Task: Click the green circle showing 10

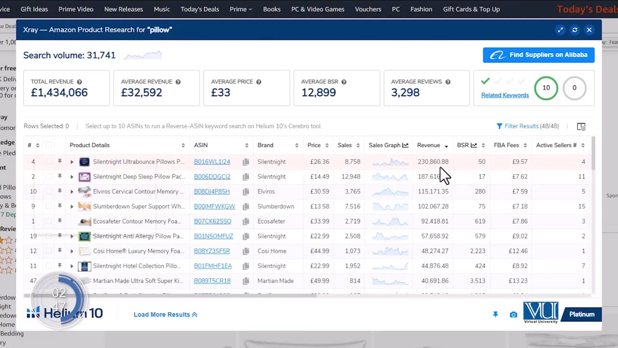Action: 546,88
